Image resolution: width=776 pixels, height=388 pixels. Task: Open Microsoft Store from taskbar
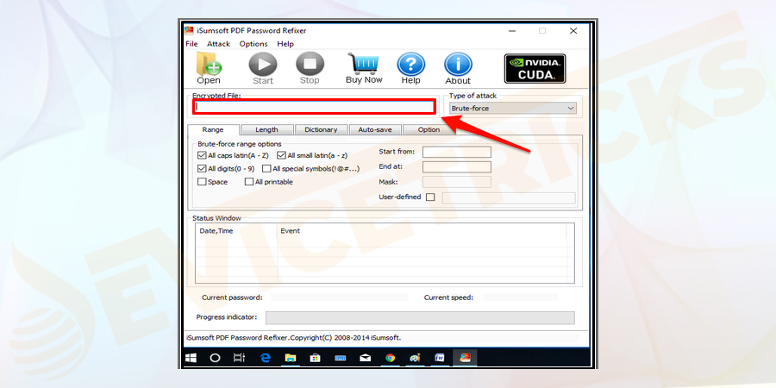315,358
